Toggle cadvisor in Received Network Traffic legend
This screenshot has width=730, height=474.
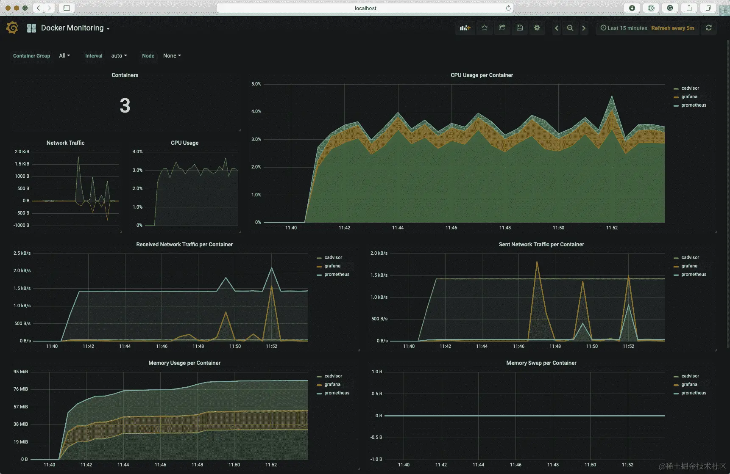(333, 257)
